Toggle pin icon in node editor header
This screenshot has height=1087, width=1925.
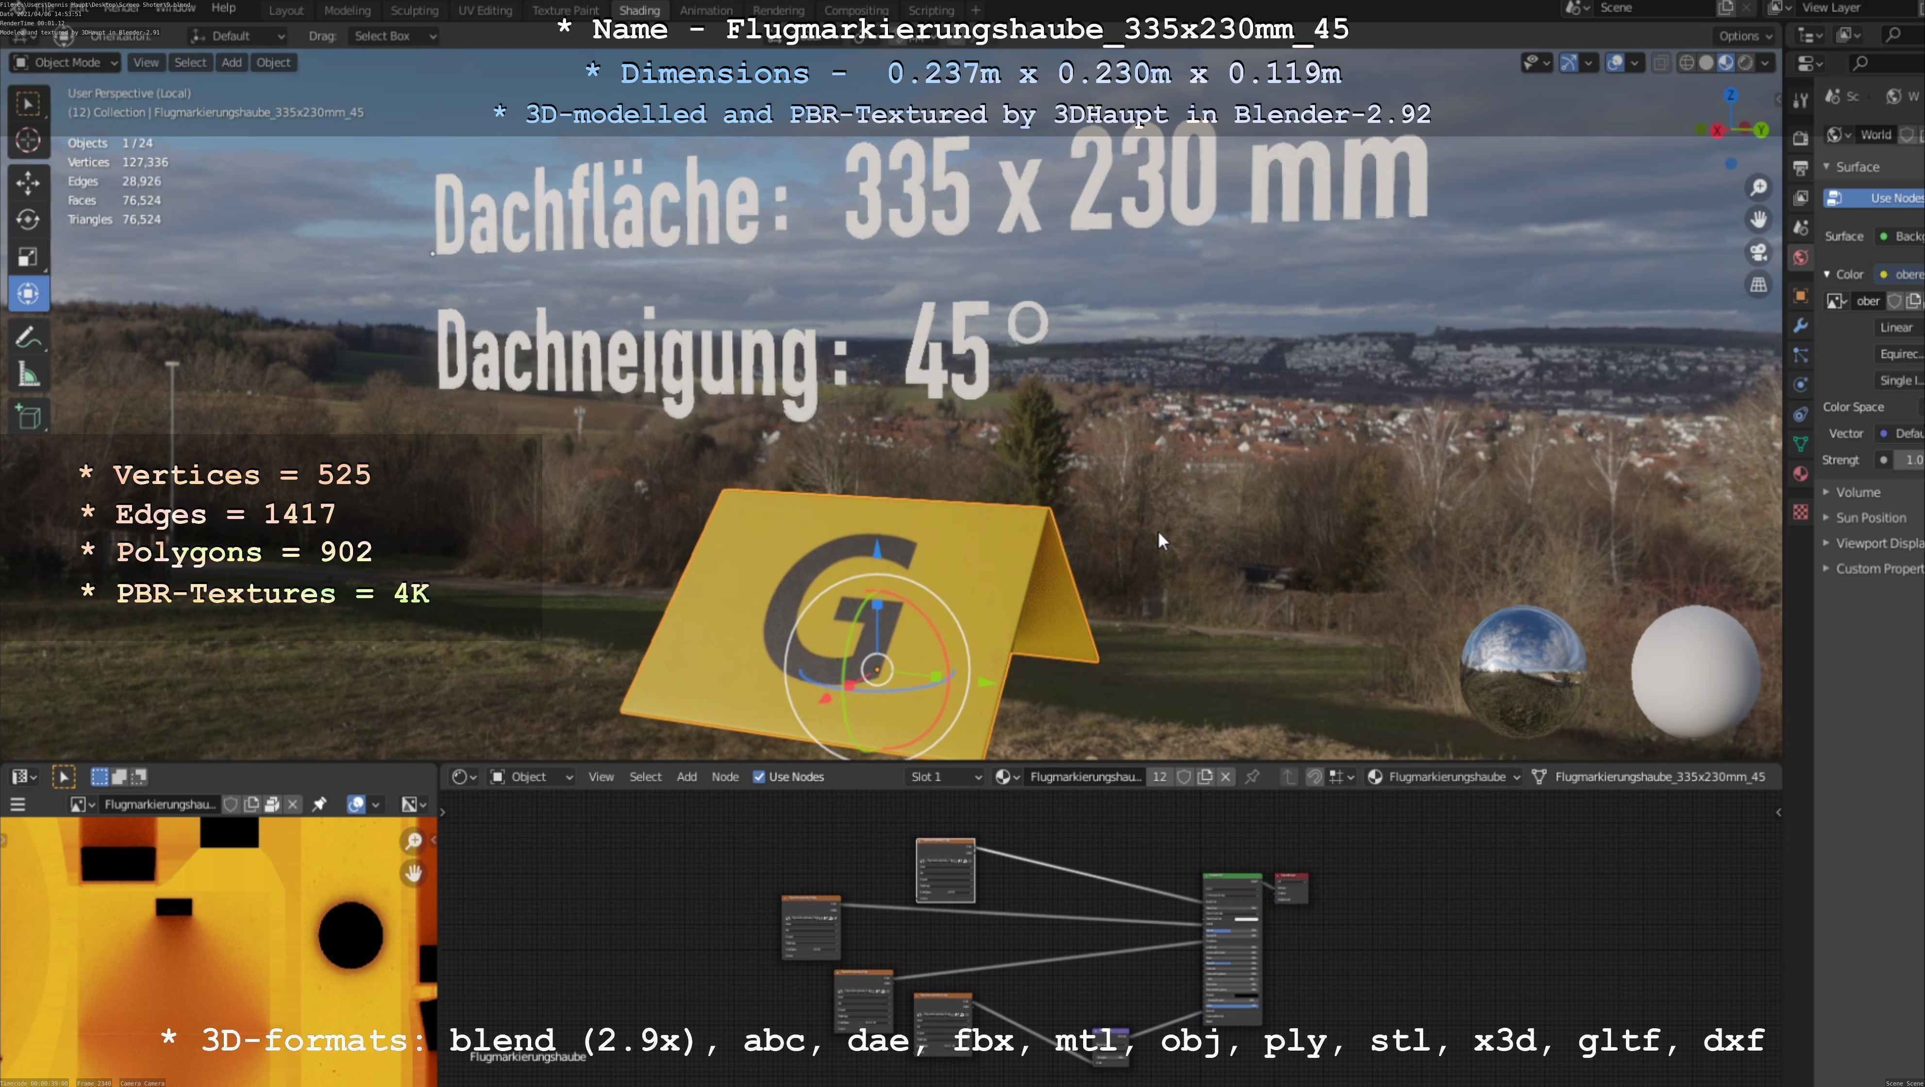1252,777
